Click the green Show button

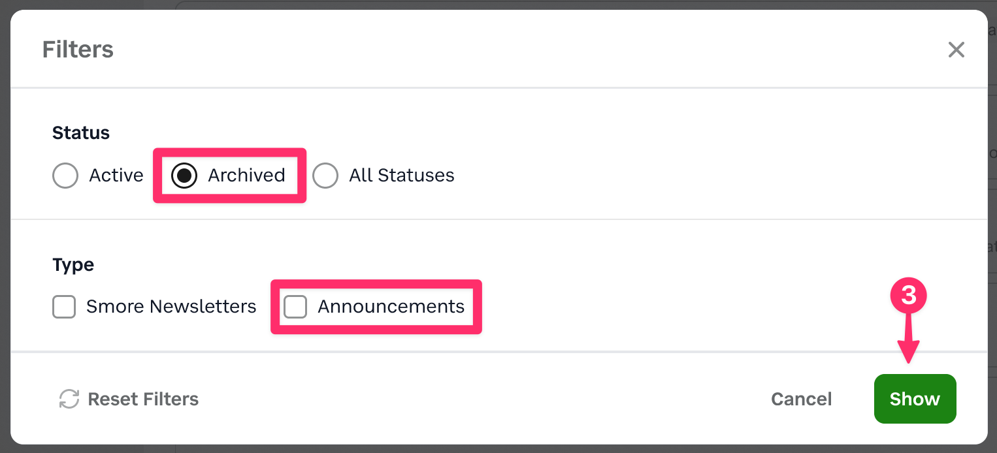pyautogui.click(x=915, y=399)
